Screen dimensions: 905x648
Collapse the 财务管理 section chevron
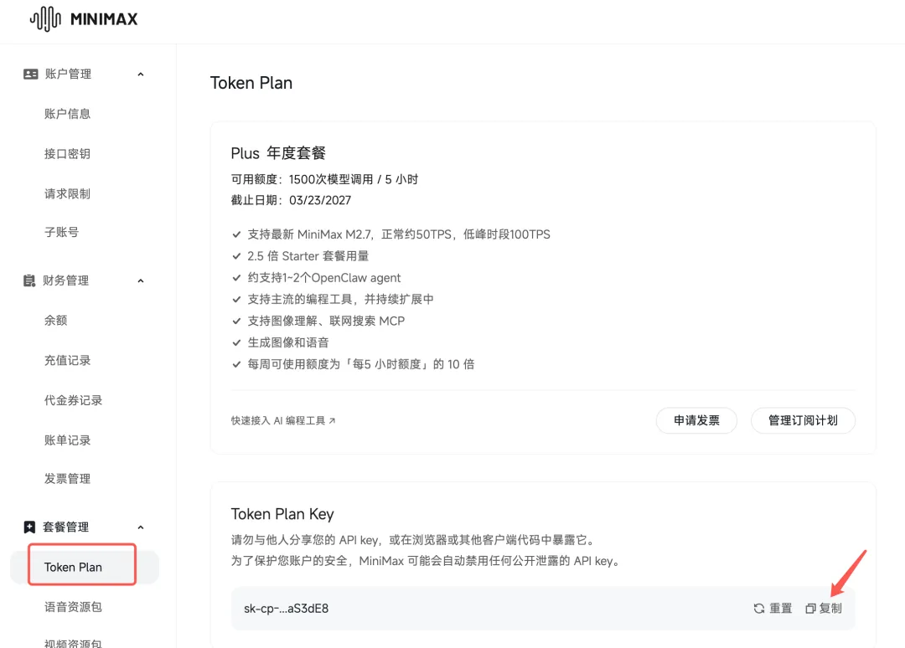click(140, 280)
